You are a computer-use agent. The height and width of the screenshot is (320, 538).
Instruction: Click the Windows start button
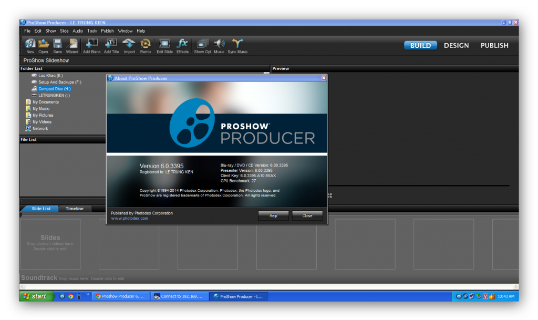(x=36, y=296)
